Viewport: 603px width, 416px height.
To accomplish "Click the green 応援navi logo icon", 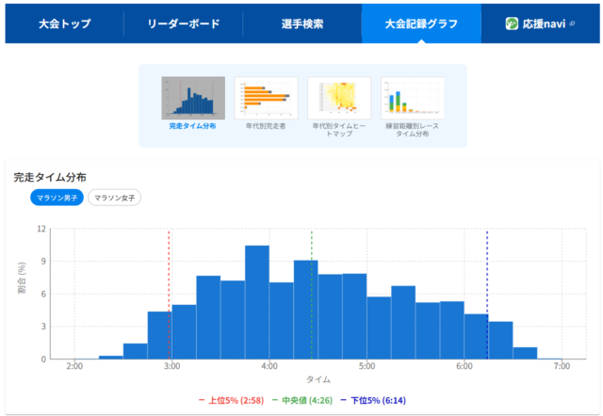I will pos(513,24).
